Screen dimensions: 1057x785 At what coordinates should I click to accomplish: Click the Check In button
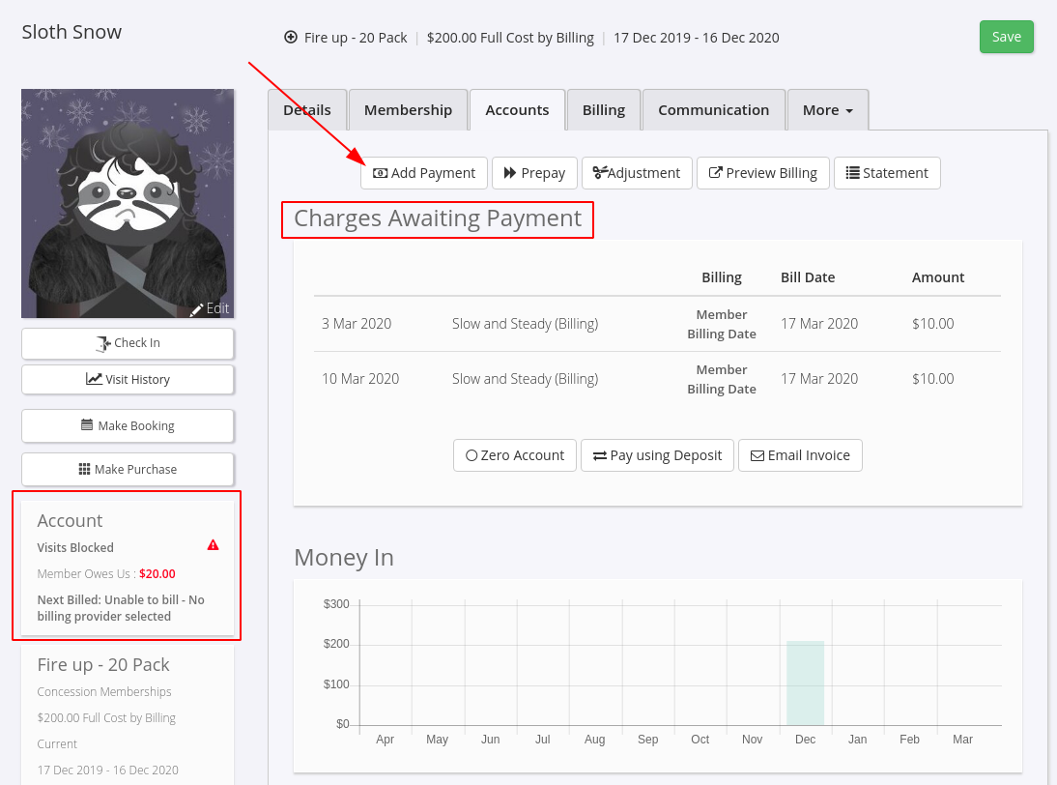129,343
